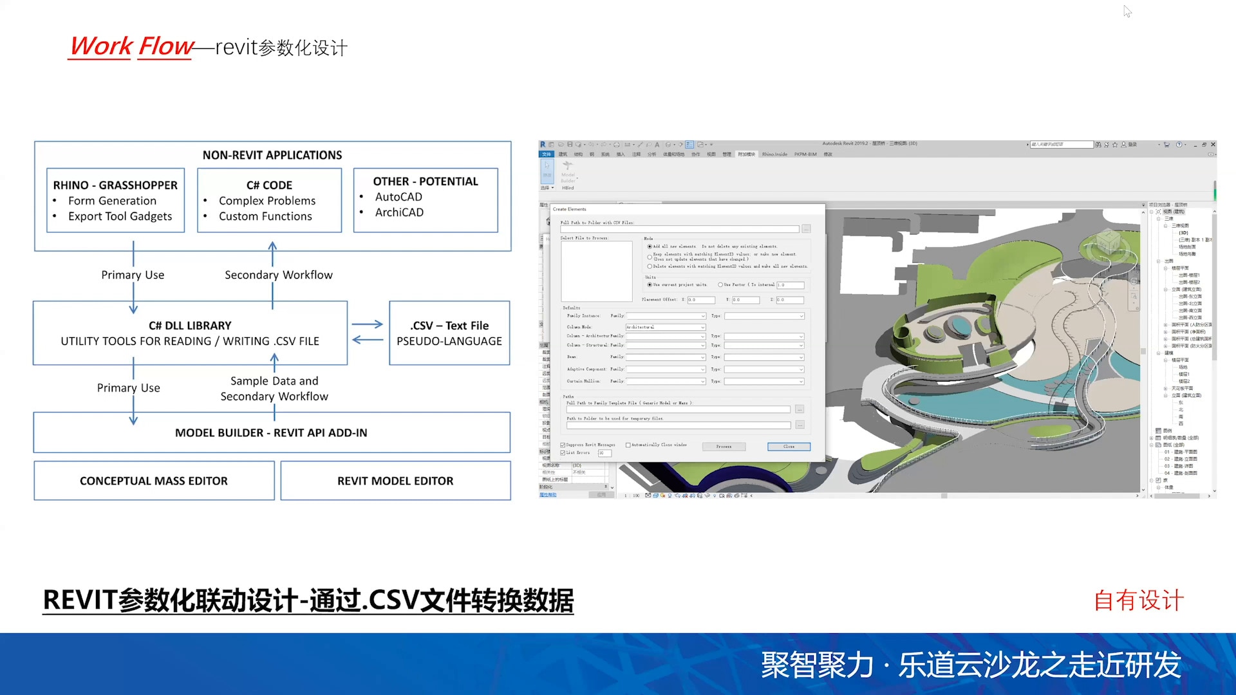The image size is (1236, 695).
Task: Click the highlighted thin lines toolbar icon
Action: click(690, 145)
